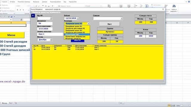Close the Книга бюджета dialog window
Viewport: 191px width, 107px height.
pyautogui.click(x=163, y=9)
